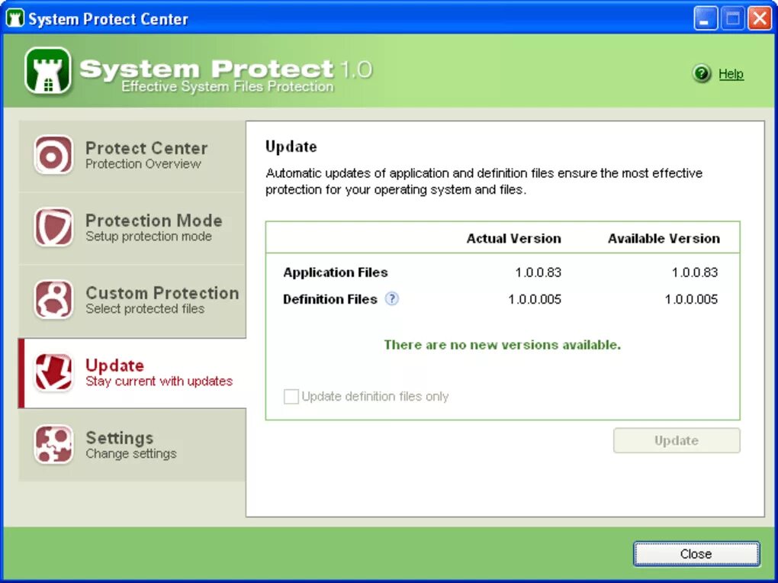Click the green Help question mark icon

coord(702,73)
